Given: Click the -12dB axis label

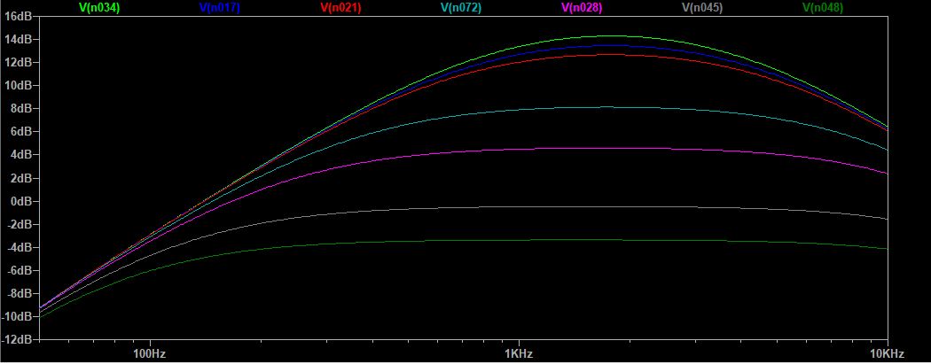Looking at the screenshot, I should (x=16, y=340).
